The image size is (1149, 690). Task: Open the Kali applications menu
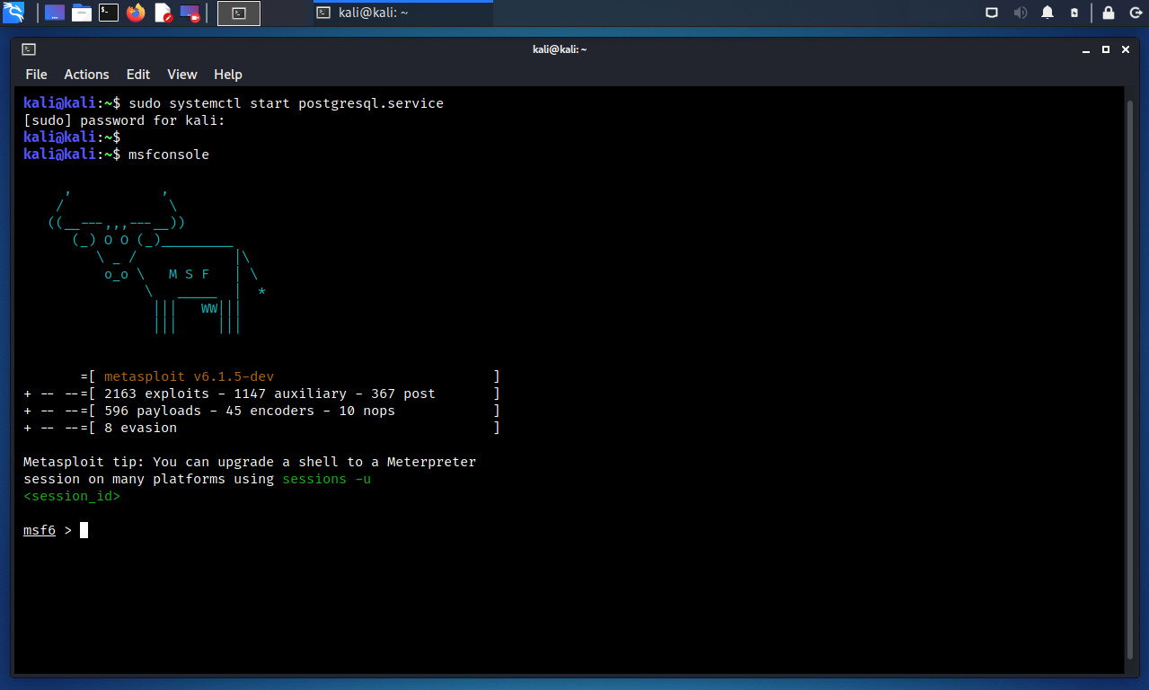[13, 13]
